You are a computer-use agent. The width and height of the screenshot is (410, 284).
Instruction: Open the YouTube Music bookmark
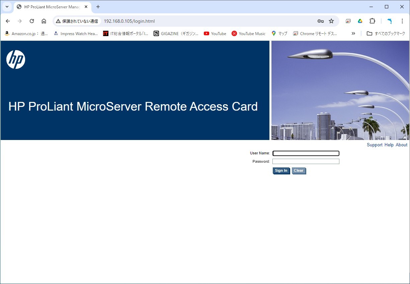tap(248, 33)
